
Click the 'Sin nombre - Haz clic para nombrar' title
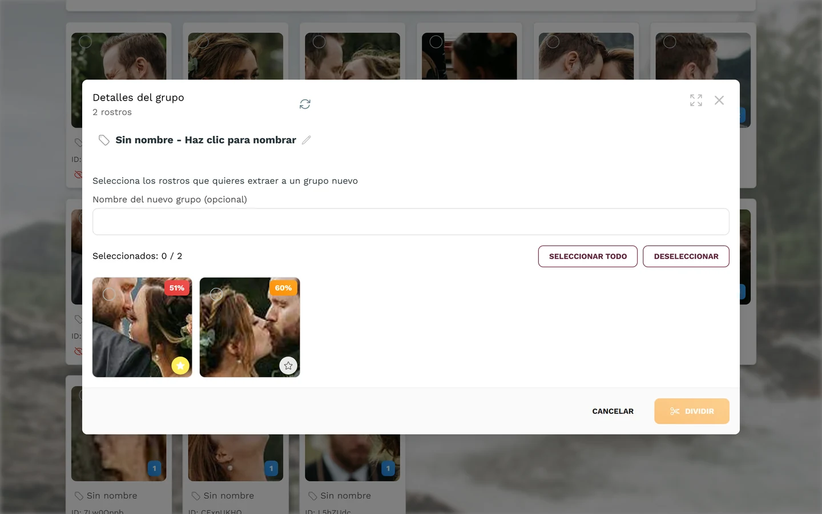tap(205, 140)
